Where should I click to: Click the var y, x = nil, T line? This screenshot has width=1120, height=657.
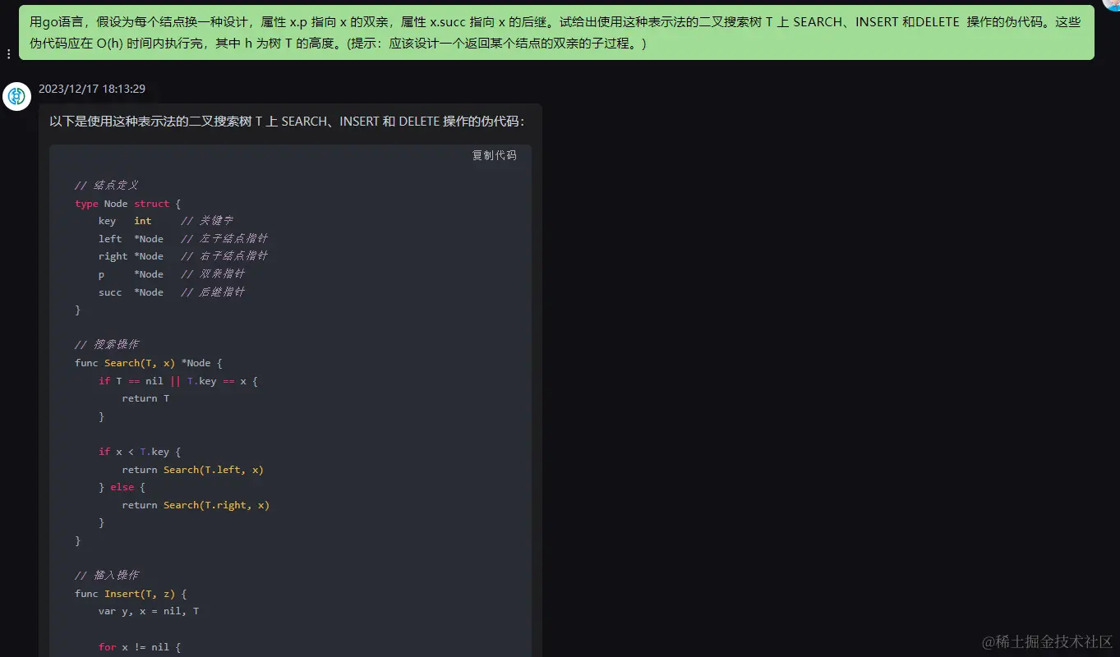[x=149, y=611]
